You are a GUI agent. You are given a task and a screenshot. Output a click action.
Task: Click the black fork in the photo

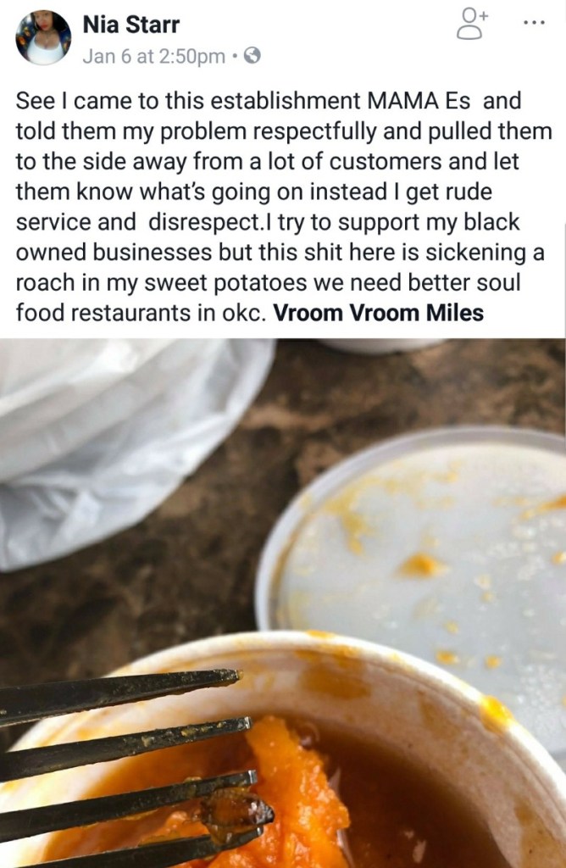pos(127,770)
